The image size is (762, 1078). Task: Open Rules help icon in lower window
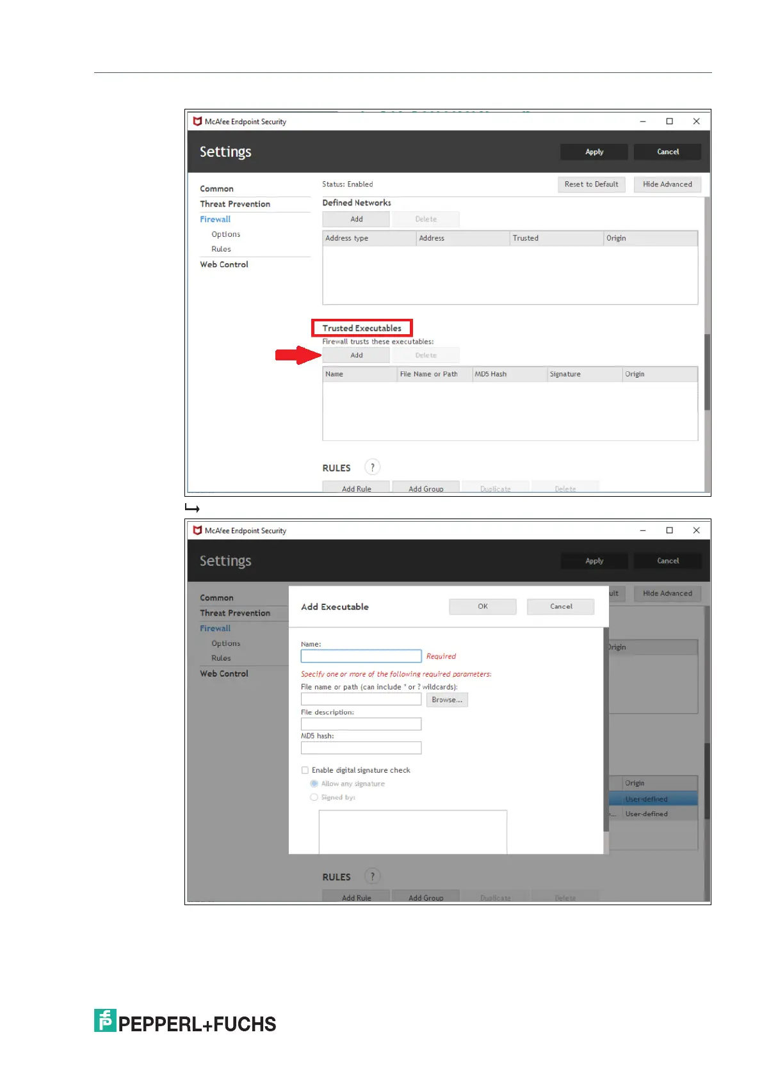(x=372, y=876)
